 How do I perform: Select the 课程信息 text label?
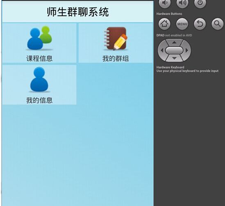(39, 59)
